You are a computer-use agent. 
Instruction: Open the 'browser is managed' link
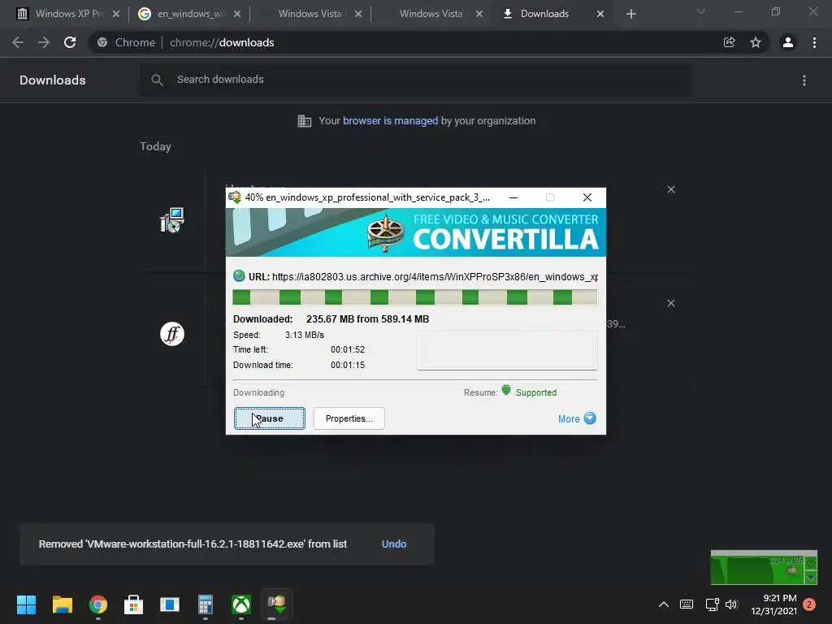(x=390, y=120)
